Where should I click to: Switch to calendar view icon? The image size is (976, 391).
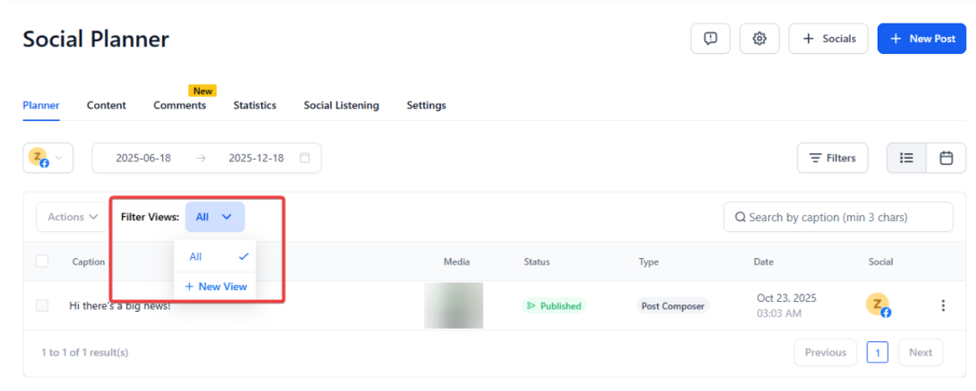pyautogui.click(x=946, y=158)
